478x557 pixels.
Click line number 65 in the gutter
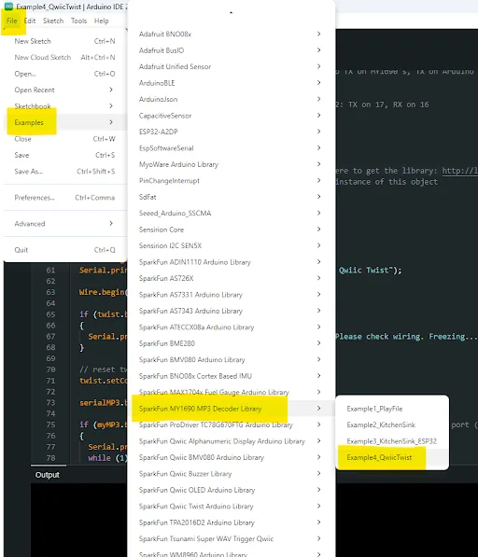point(50,314)
